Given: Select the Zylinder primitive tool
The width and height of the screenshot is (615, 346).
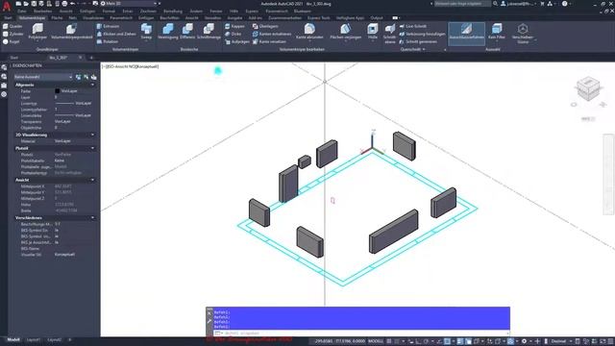Looking at the screenshot, I should pos(12,35).
